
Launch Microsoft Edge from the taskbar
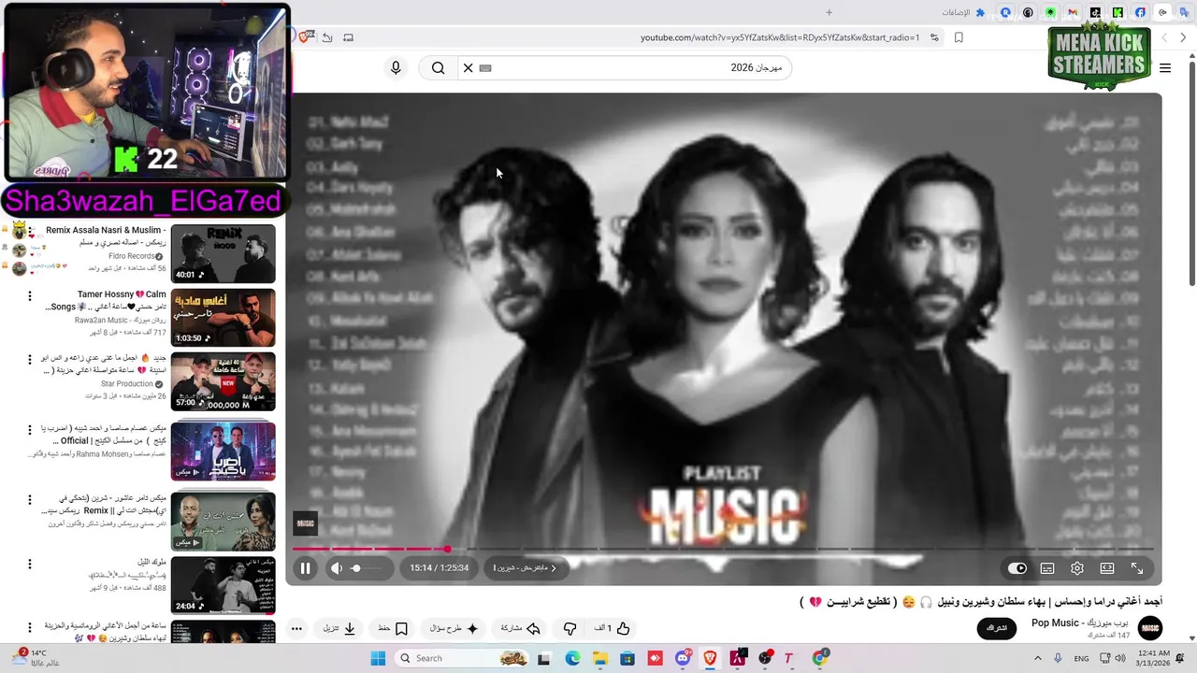(572, 658)
